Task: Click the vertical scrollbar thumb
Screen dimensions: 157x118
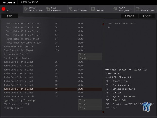Action: click(103, 81)
